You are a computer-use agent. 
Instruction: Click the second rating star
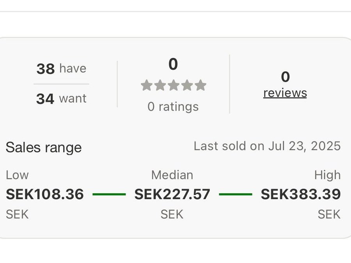[x=160, y=85]
